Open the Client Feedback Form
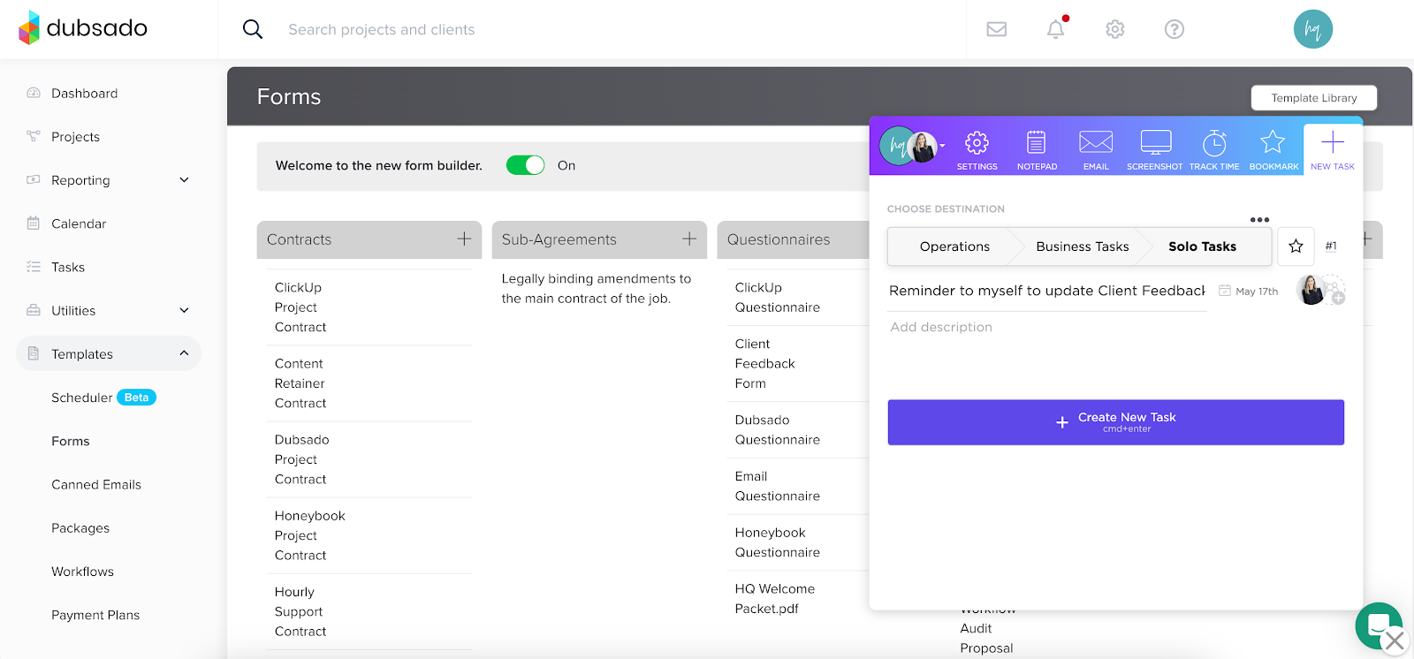Viewport: 1414px width, 659px height. [765, 363]
